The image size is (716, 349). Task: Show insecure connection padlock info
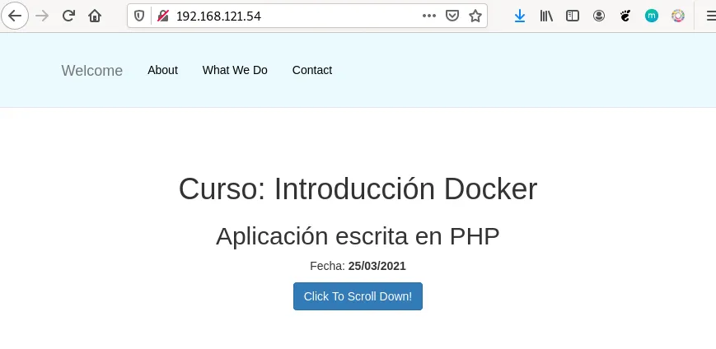click(x=161, y=16)
